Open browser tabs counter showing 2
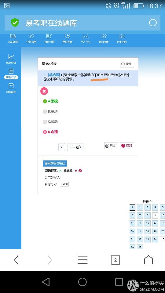Image resolution: width=165 pixels, height=293 pixels. pos(116,260)
